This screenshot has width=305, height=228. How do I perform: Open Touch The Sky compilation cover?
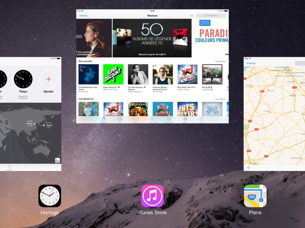pyautogui.click(x=212, y=109)
